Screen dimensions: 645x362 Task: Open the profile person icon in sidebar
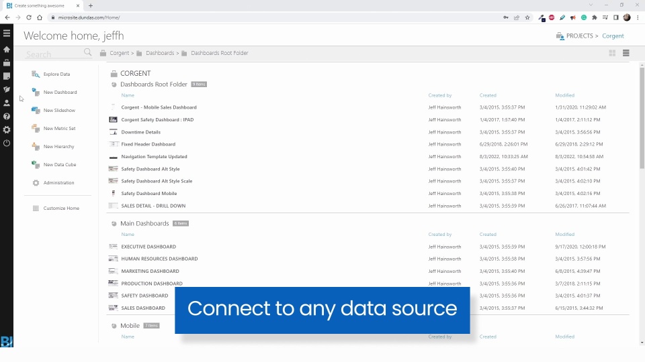(x=7, y=103)
